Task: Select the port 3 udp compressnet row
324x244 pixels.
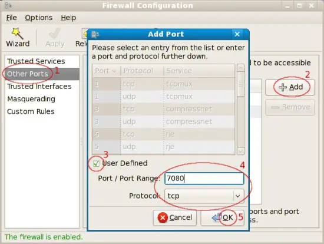Action: pyautogui.click(x=163, y=121)
